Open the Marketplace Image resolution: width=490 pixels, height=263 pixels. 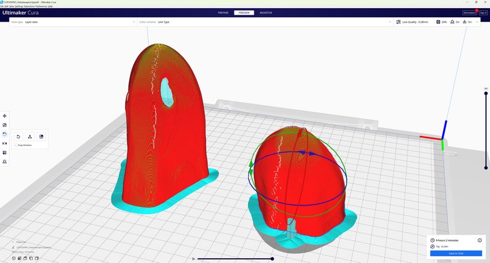click(470, 13)
